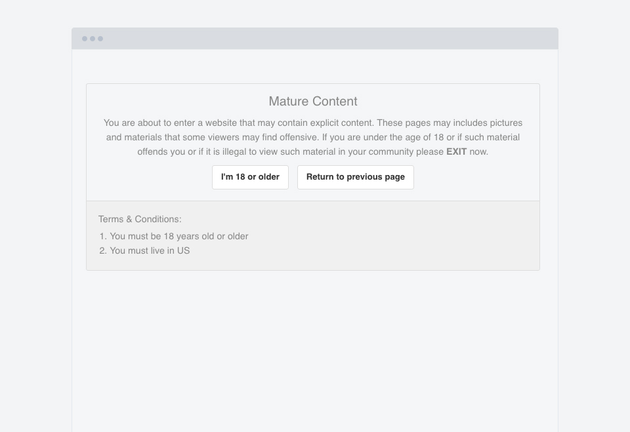Click list number 2 in terms
This screenshot has height=432, width=630.
(x=102, y=250)
